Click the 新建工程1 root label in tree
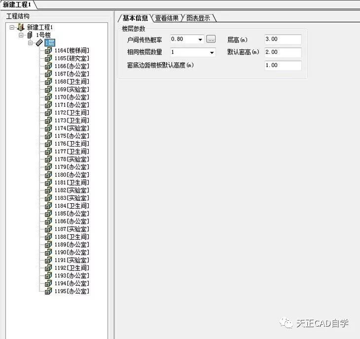The image size is (360, 339). (40, 27)
